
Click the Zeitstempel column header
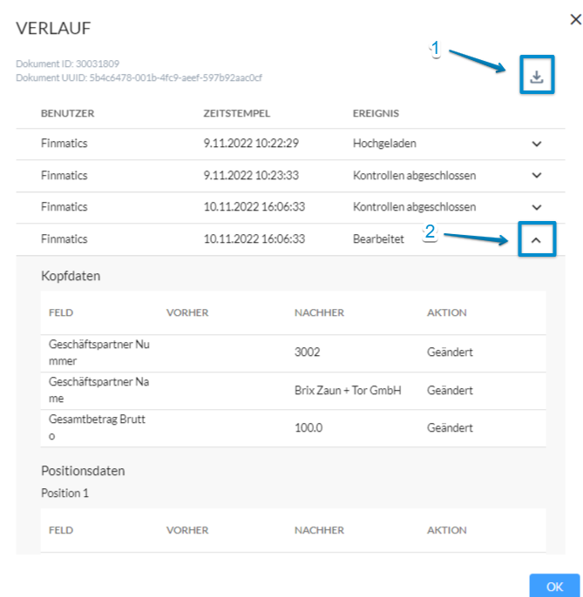pyautogui.click(x=236, y=113)
